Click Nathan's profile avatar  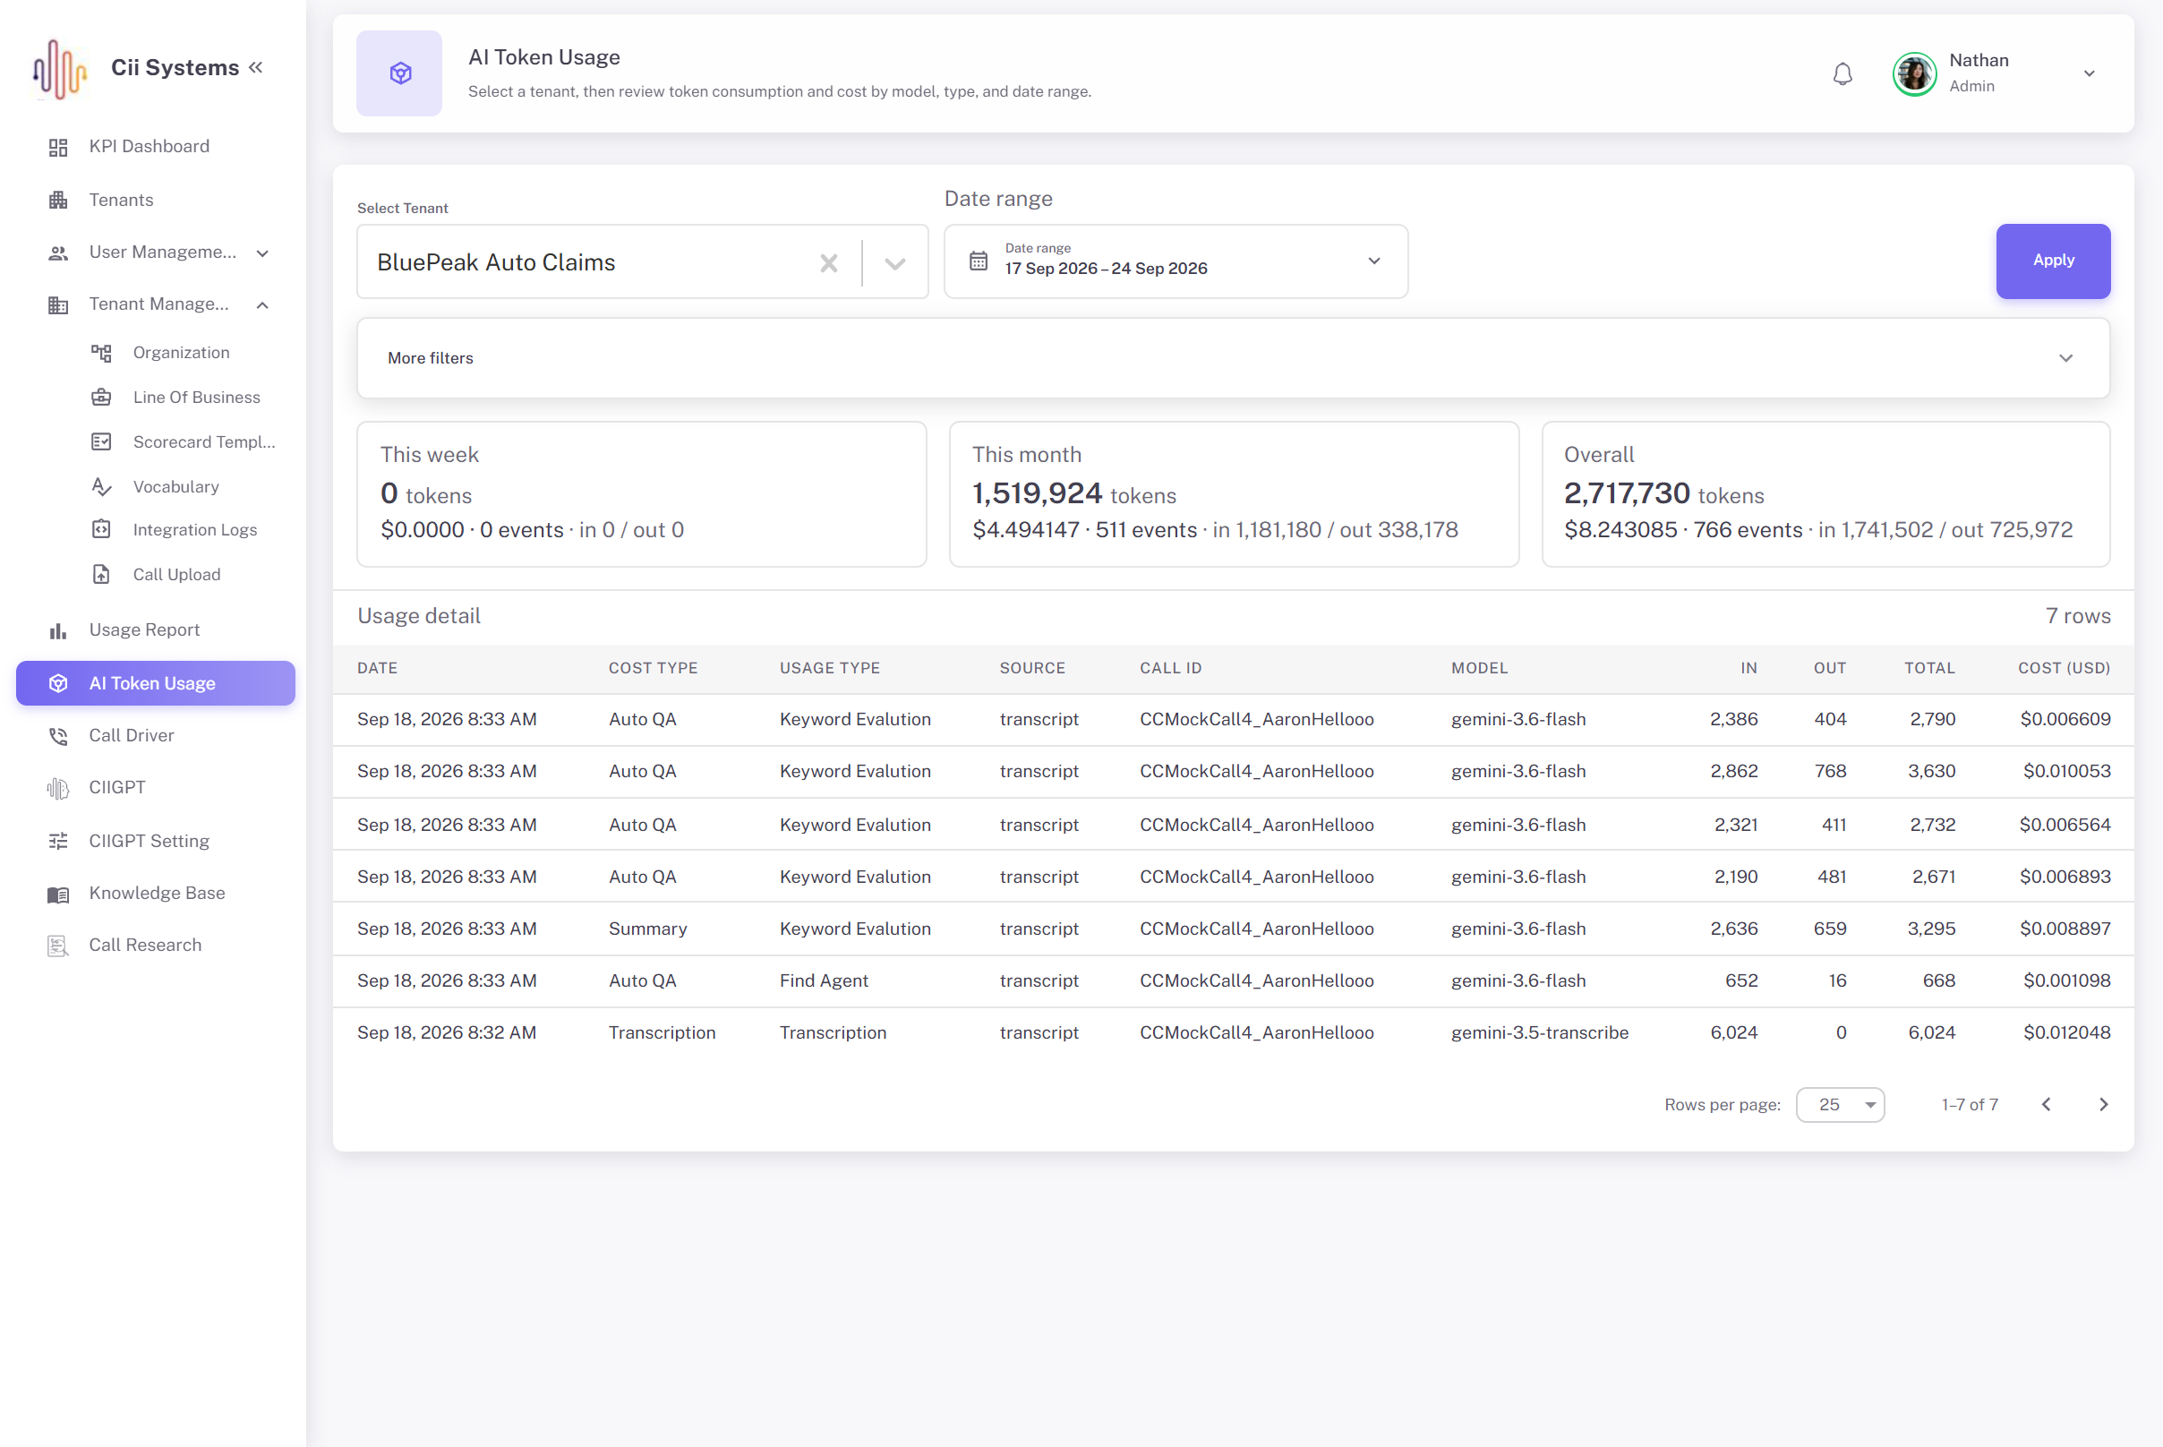click(1915, 73)
